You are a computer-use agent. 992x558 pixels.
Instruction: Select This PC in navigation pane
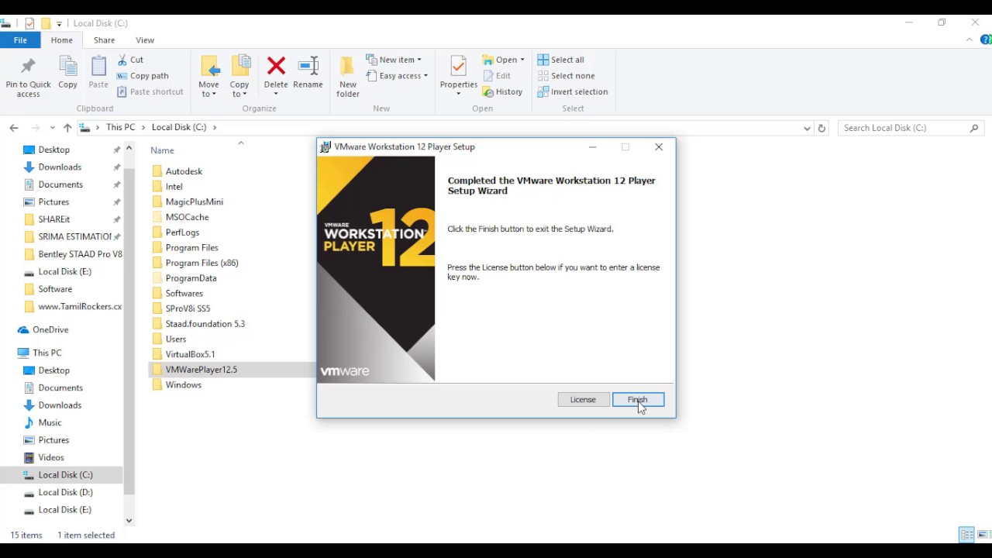tap(46, 353)
